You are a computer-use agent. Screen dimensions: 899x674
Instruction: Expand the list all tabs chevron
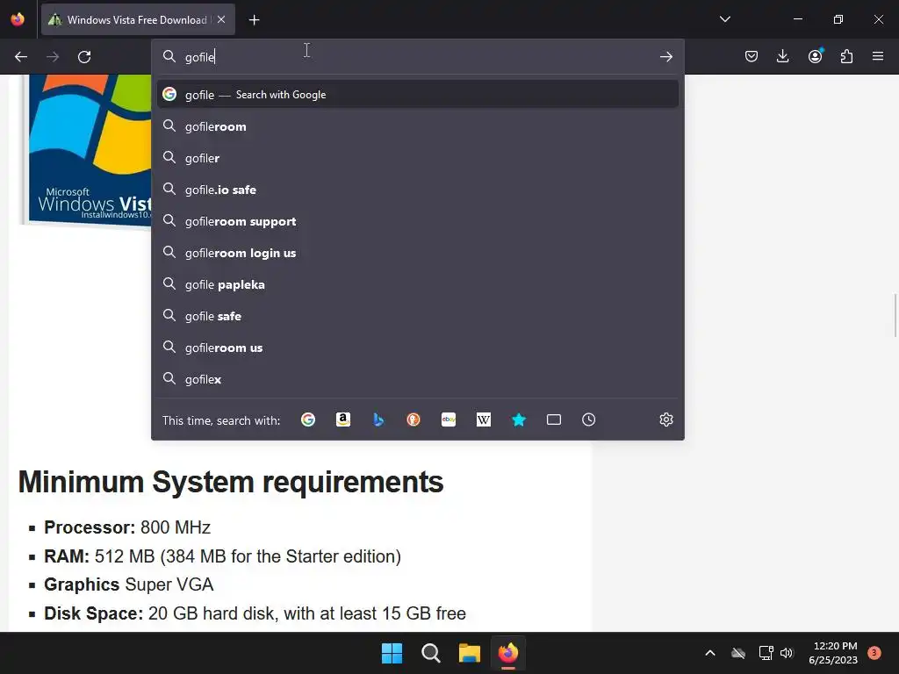click(724, 19)
